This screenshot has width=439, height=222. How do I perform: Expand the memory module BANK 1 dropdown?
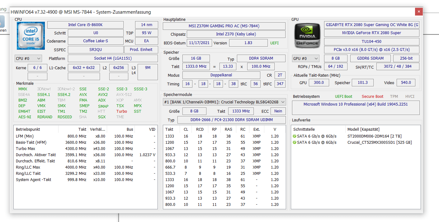(224, 102)
